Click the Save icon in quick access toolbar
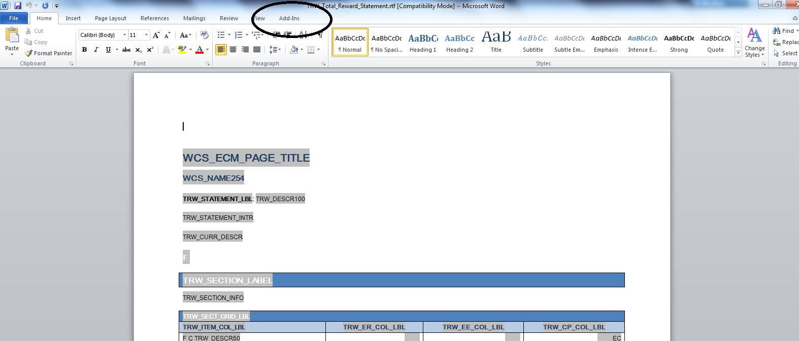This screenshot has height=341, width=799. click(18, 6)
